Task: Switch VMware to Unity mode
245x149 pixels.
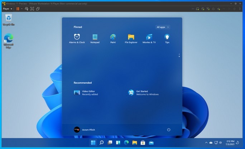Action: [38, 9]
